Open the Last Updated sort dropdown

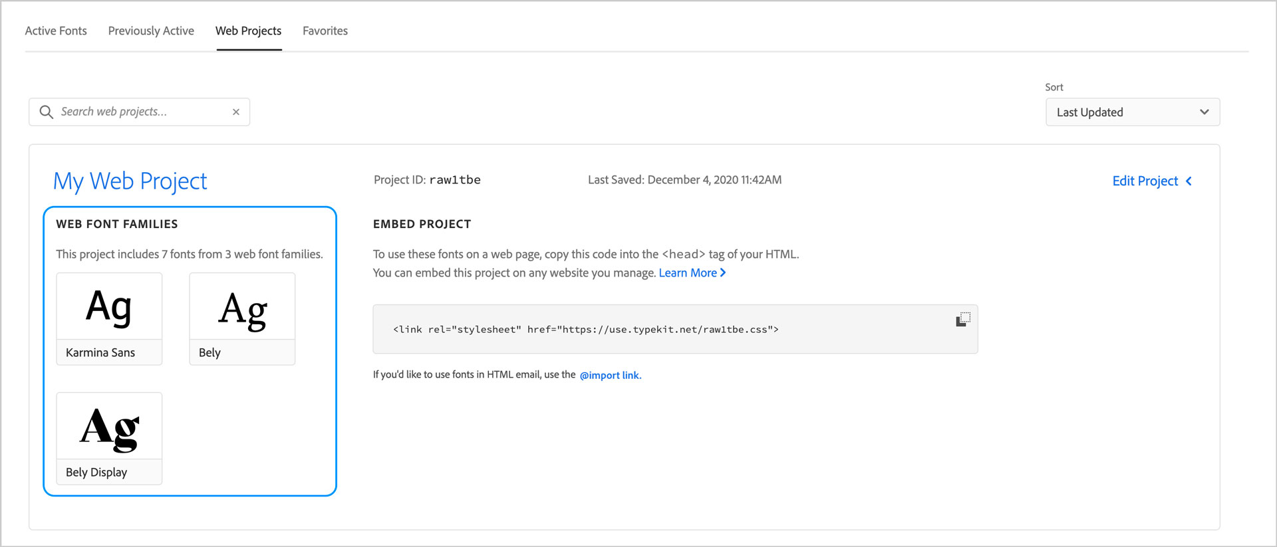(1133, 112)
